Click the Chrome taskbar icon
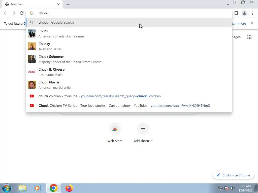The width and height of the screenshot is (258, 193). point(53,188)
